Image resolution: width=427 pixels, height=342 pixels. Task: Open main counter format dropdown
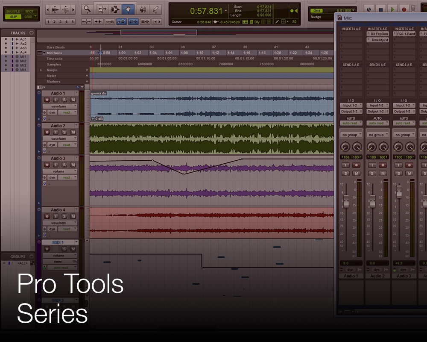tap(226, 11)
